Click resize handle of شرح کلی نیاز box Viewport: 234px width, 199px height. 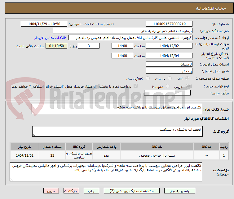coord(33,113)
